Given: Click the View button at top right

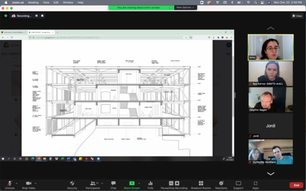Looking at the screenshot, I should [x=297, y=16].
